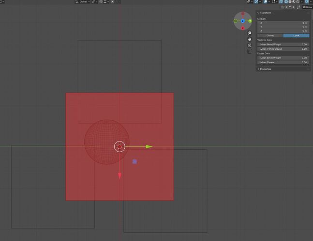Open the gizmo options dropdown arrow

click(260, 2)
